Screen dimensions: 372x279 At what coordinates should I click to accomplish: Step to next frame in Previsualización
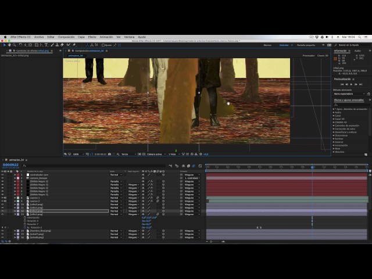[356, 84]
